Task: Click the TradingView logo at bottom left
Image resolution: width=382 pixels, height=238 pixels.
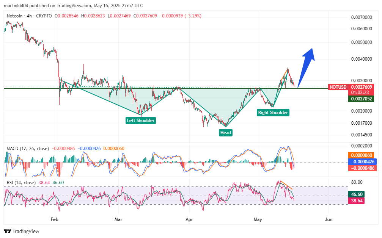Action: click(x=22, y=231)
